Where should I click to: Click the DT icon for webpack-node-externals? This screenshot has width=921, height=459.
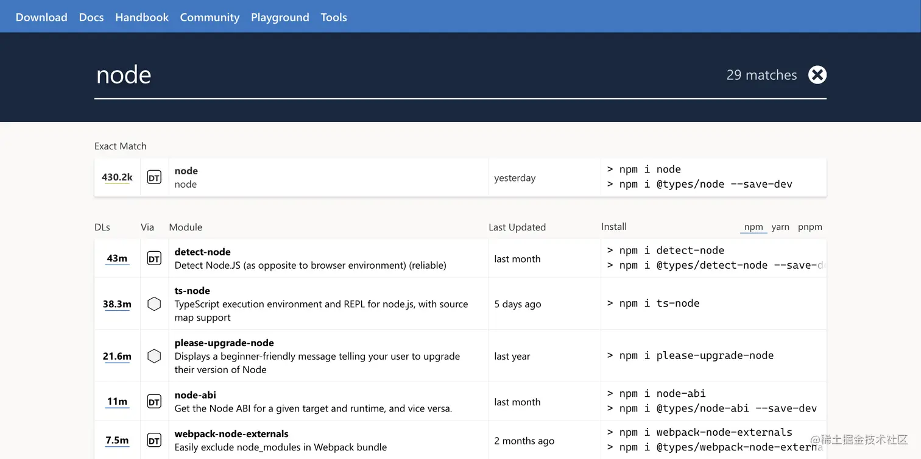tap(154, 441)
